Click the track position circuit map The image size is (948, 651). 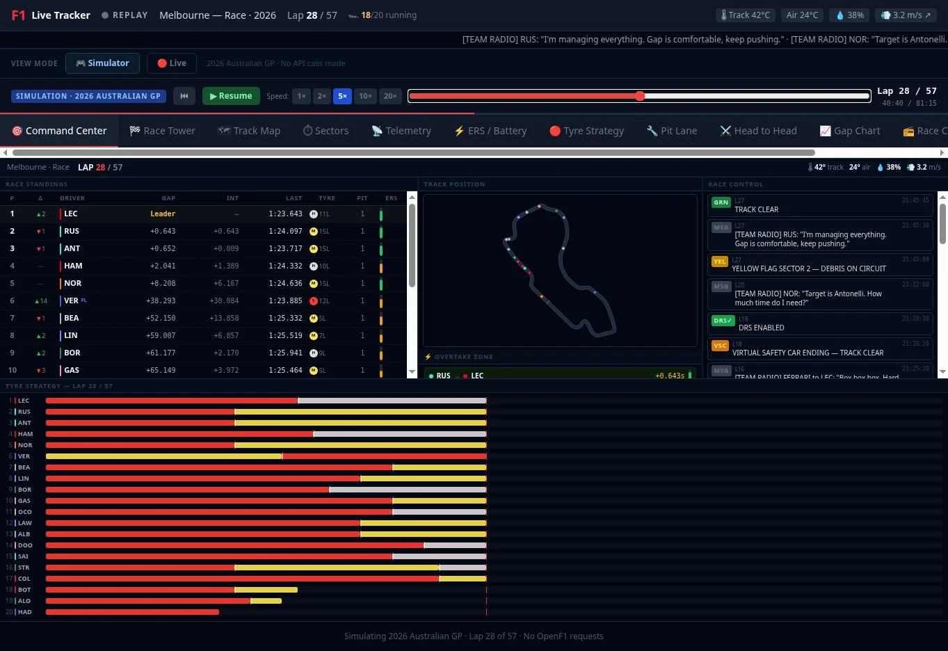pos(560,270)
